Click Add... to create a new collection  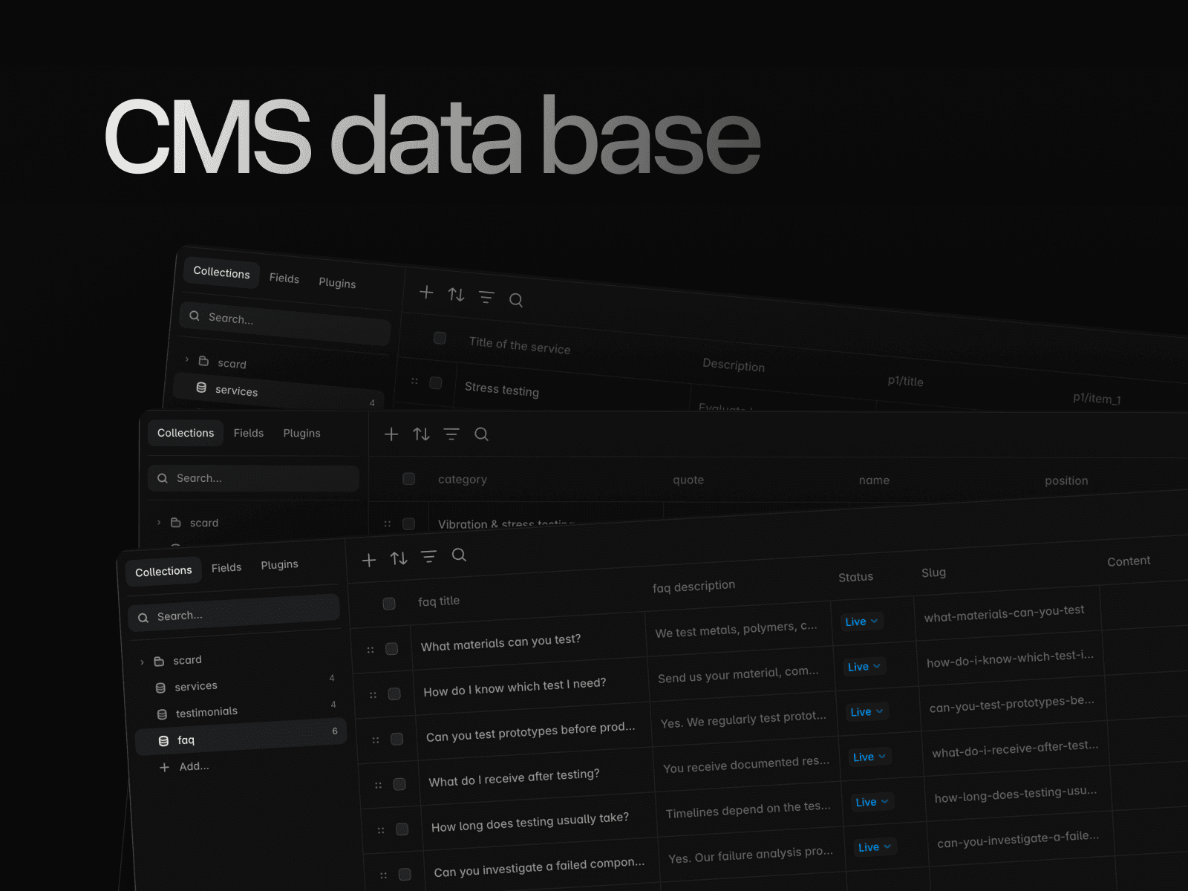coord(186,766)
